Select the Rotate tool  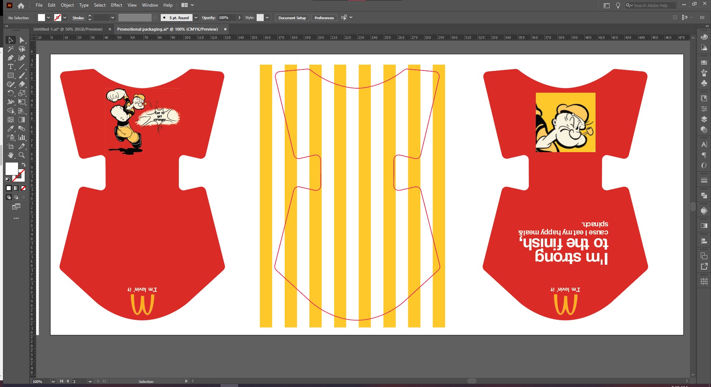click(10, 93)
